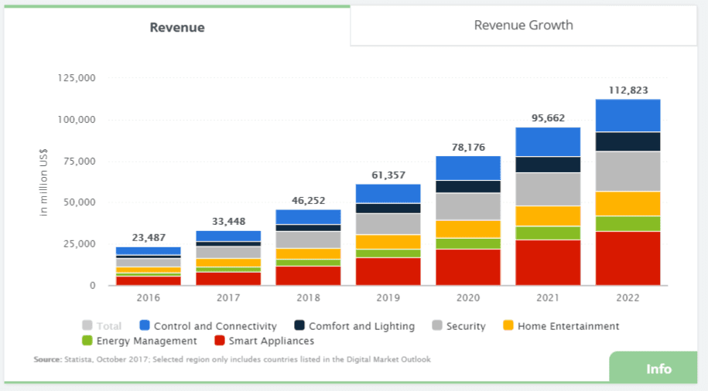Viewport: 708px width, 391px height.
Task: Select the dark Comfort and Lighting segment for 2022
Action: point(628,141)
